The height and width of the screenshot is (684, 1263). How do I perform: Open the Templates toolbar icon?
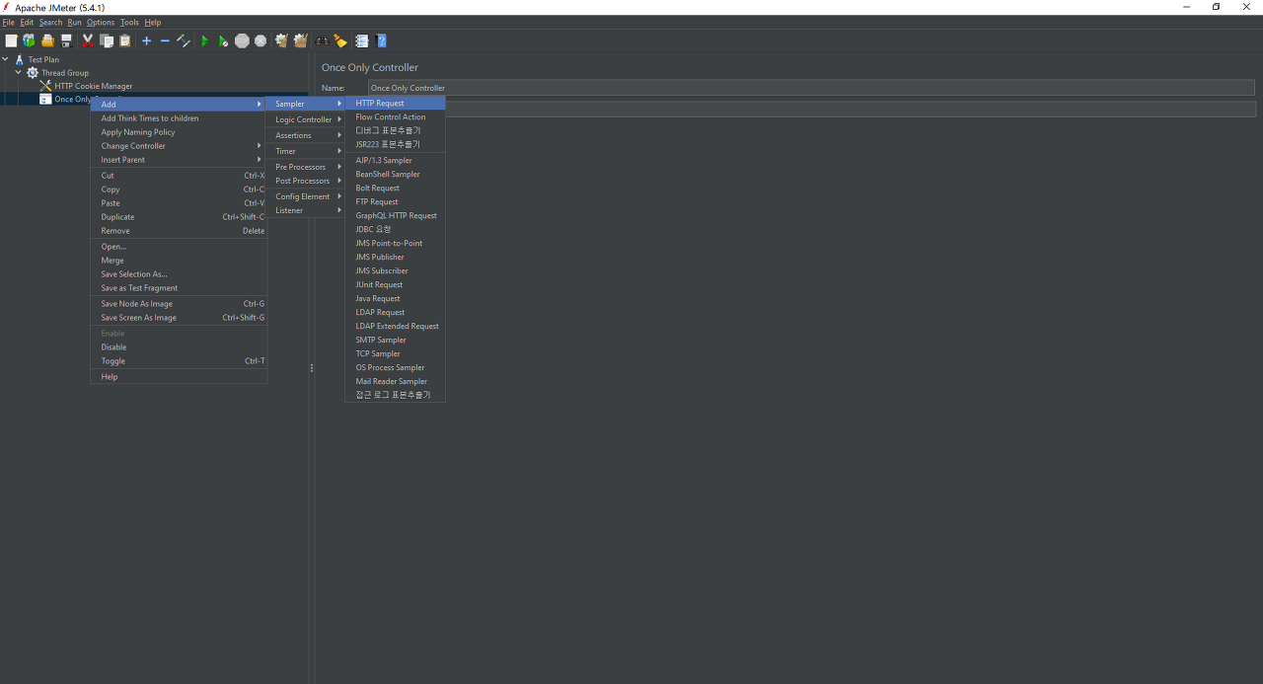point(29,40)
